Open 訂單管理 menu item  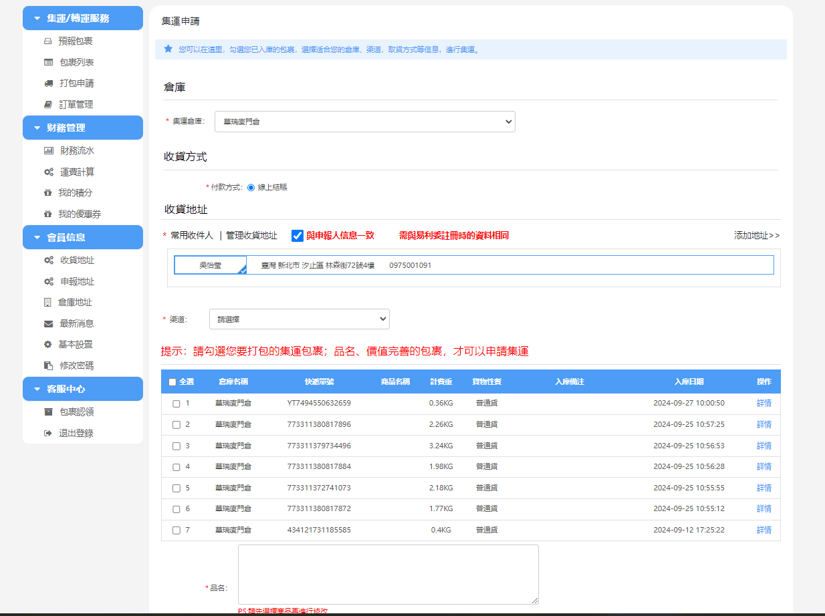click(76, 105)
